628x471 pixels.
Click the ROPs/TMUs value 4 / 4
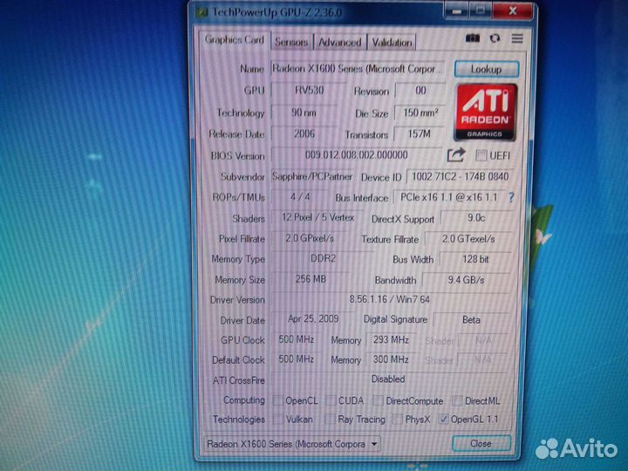coord(300,196)
